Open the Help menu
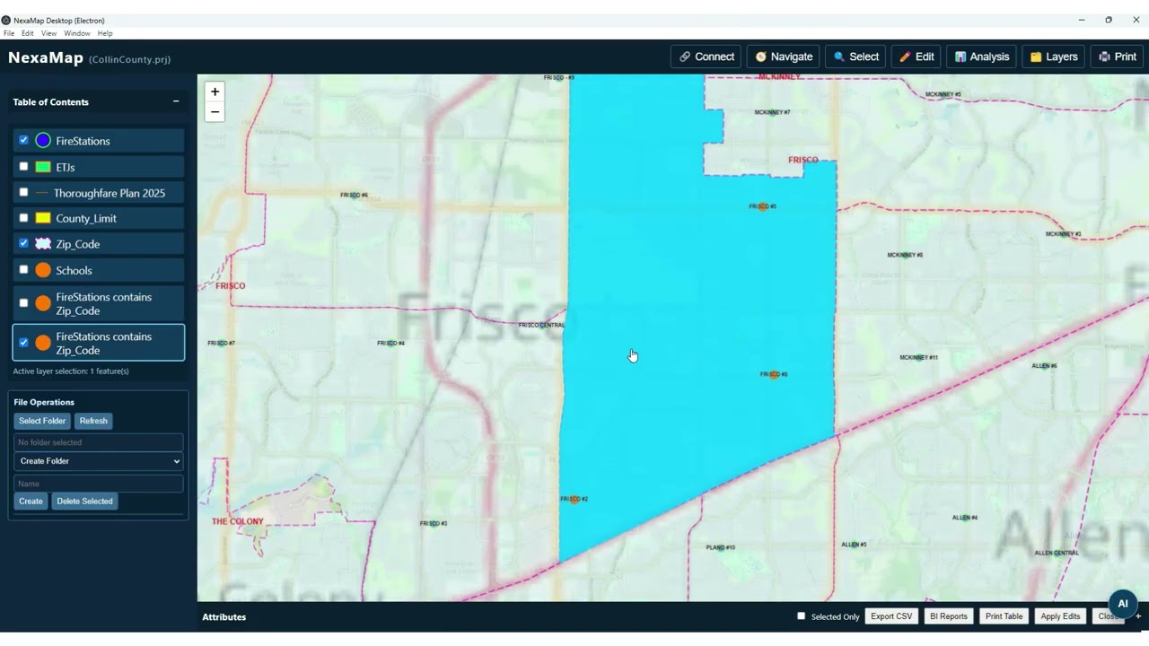Viewport: 1149px width, 646px height. (105, 33)
